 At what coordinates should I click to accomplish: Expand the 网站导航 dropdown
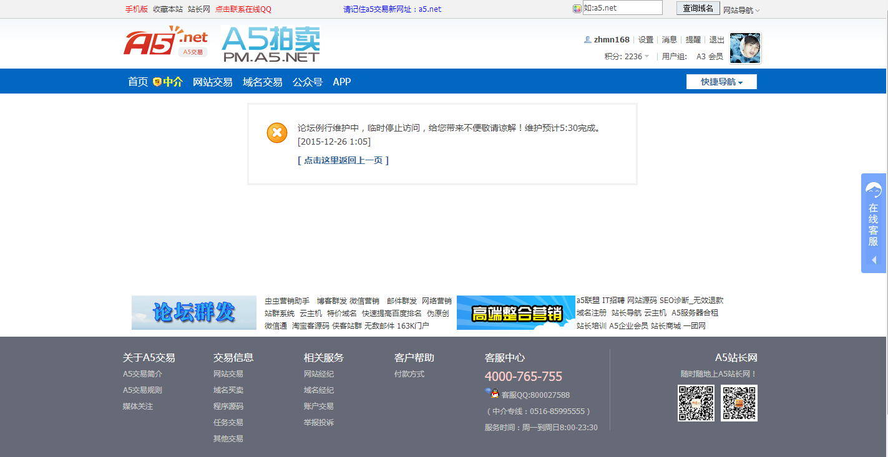741,10
